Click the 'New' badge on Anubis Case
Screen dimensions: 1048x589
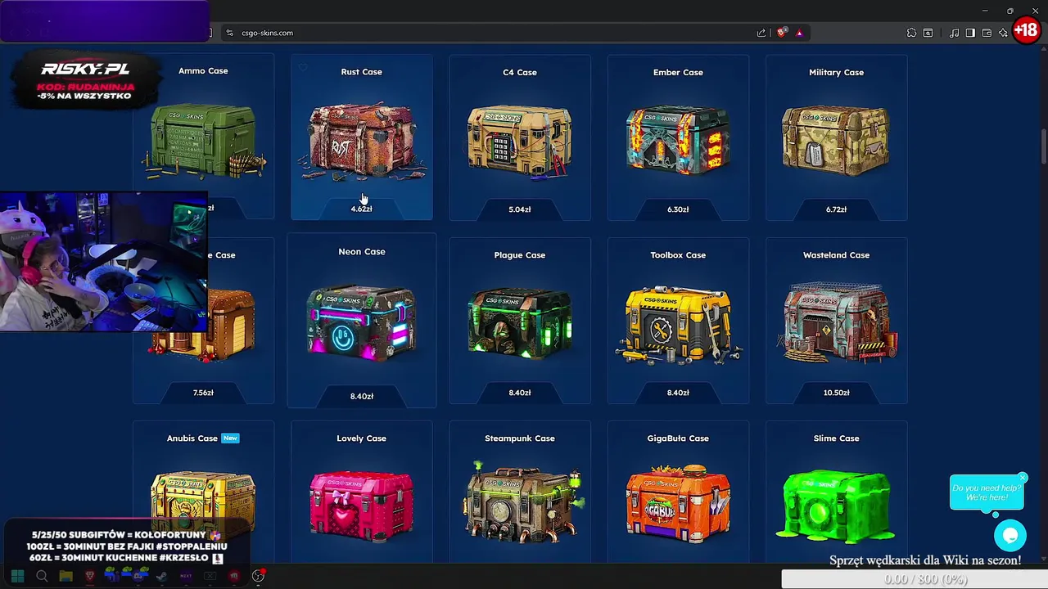[230, 438]
